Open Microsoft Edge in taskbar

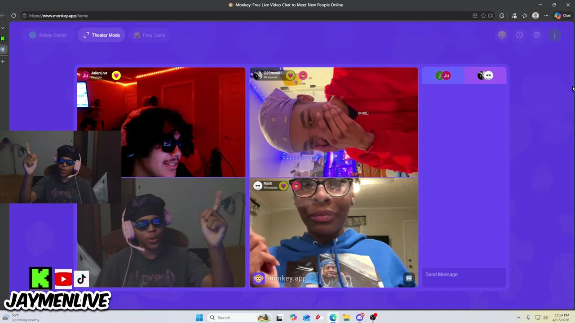333,318
